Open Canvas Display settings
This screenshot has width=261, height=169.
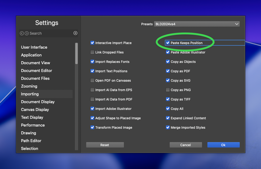(x=35, y=109)
